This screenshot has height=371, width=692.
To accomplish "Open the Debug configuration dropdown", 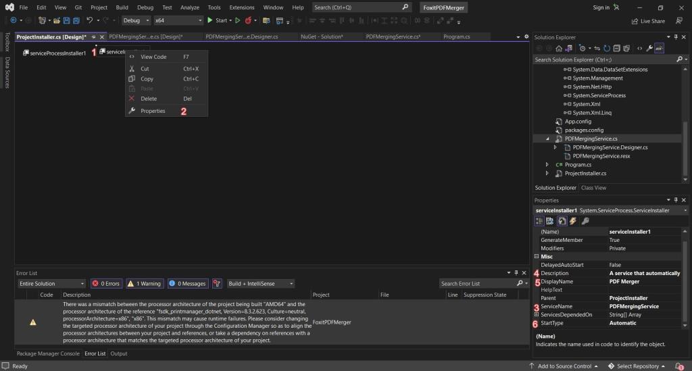I will click(x=136, y=20).
